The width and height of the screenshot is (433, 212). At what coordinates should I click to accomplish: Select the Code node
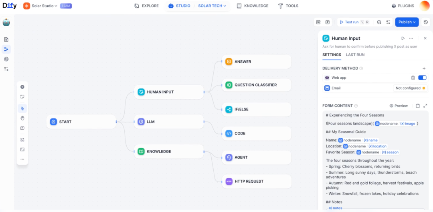click(257, 133)
